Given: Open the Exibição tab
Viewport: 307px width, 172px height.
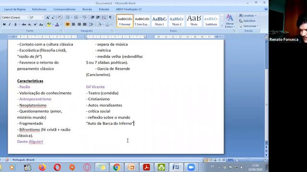Looking at the screenshot, I should [x=104, y=10].
